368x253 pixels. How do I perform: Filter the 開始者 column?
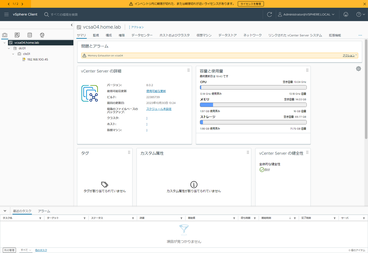pyautogui.click(x=234, y=218)
